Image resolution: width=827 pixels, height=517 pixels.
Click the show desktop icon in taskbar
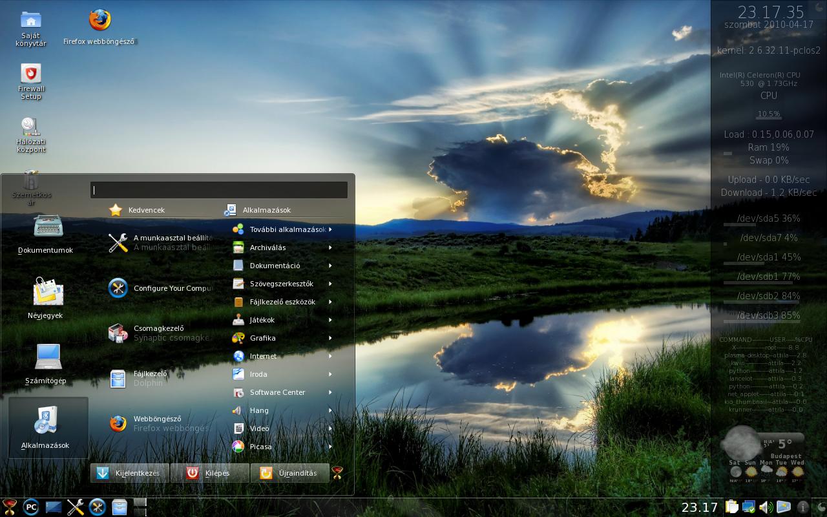click(54, 507)
